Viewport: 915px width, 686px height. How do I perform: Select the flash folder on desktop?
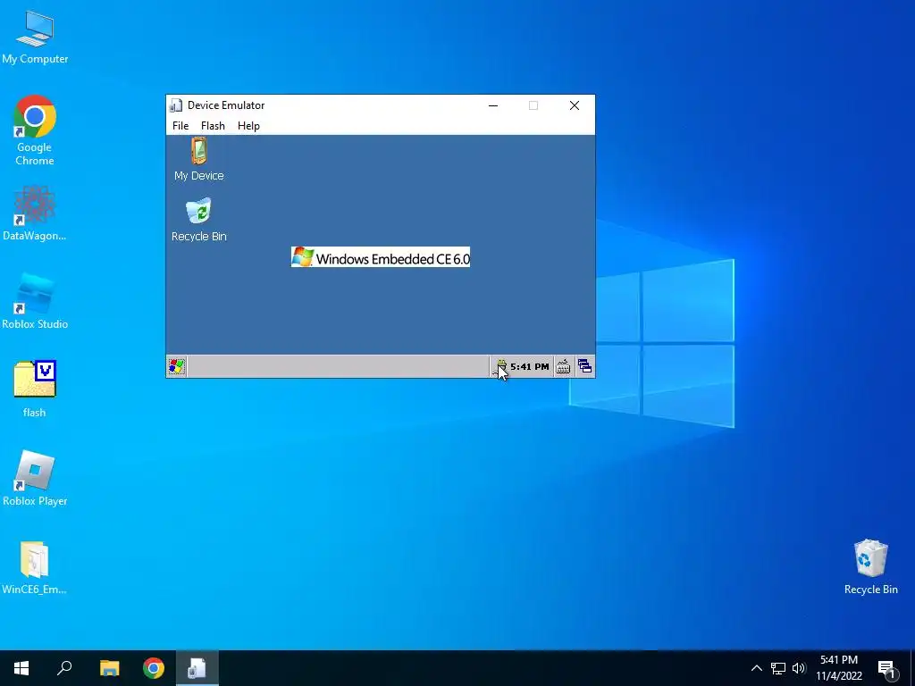[35, 389]
